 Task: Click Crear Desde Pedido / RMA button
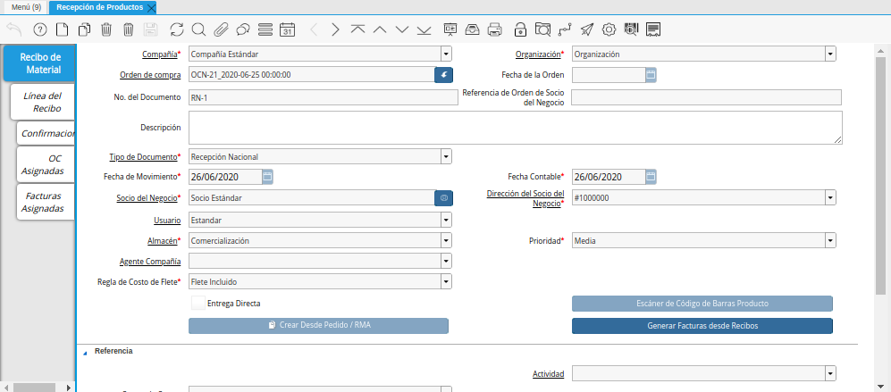(x=318, y=326)
